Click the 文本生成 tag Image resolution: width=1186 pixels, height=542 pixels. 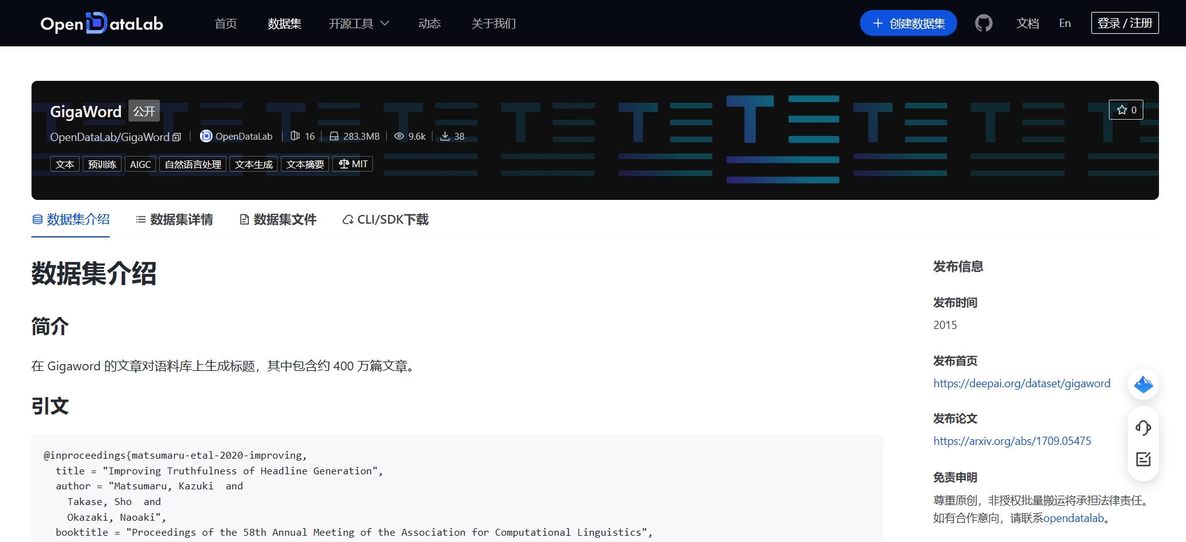pos(253,164)
